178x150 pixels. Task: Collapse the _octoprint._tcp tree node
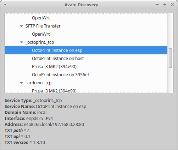pyautogui.click(x=21, y=42)
